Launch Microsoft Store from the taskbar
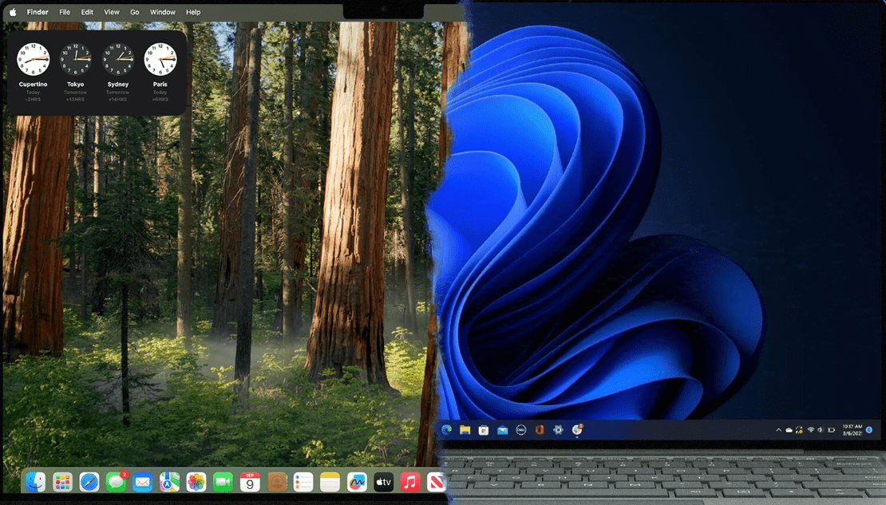 484,431
